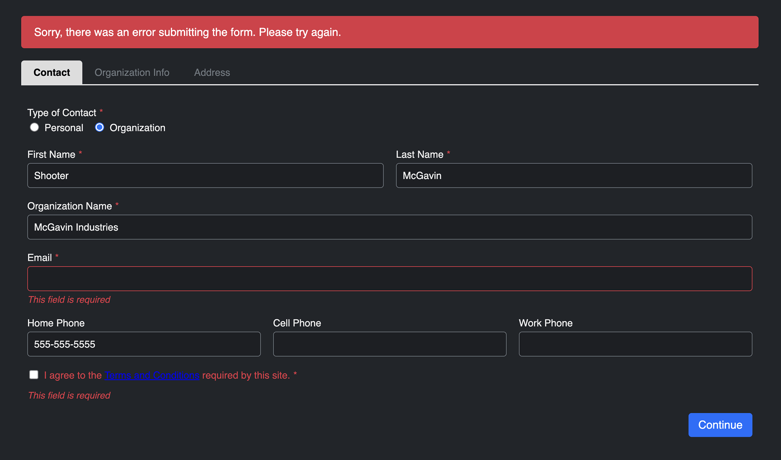Viewport: 781px width, 460px height.
Task: Click the First Name field containing Shooter
Action: (205, 176)
